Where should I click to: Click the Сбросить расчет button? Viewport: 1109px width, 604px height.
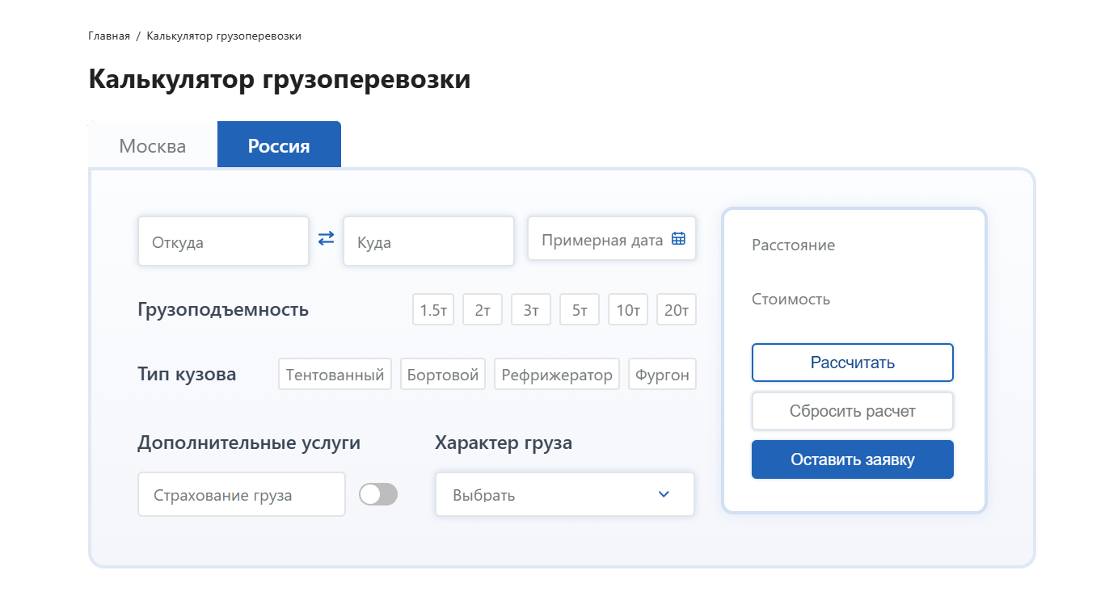pyautogui.click(x=852, y=411)
